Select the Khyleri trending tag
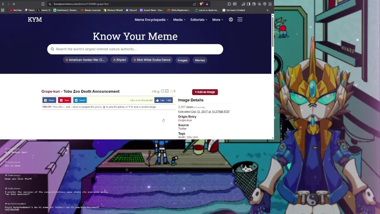380x214 pixels. [120, 60]
